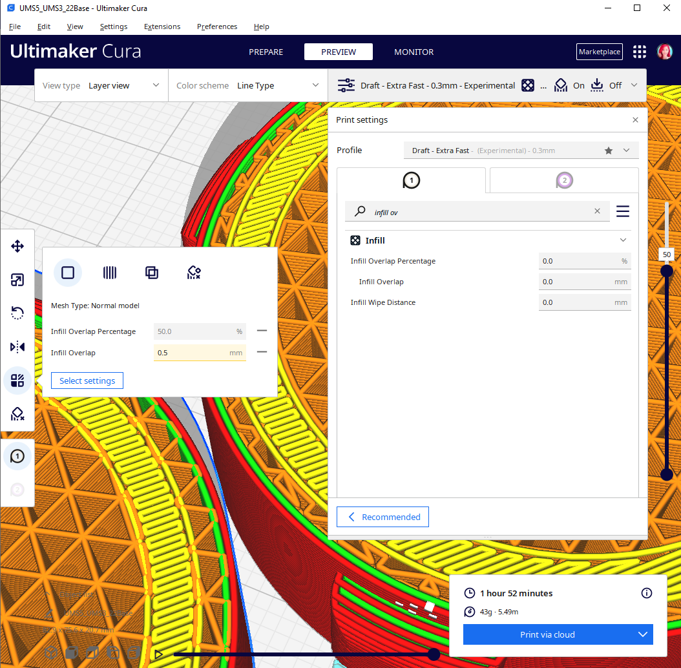Open the Support Blocker tool
The width and height of the screenshot is (681, 668).
click(x=17, y=413)
